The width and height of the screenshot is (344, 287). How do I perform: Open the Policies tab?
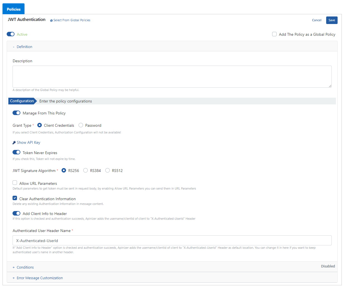14,9
